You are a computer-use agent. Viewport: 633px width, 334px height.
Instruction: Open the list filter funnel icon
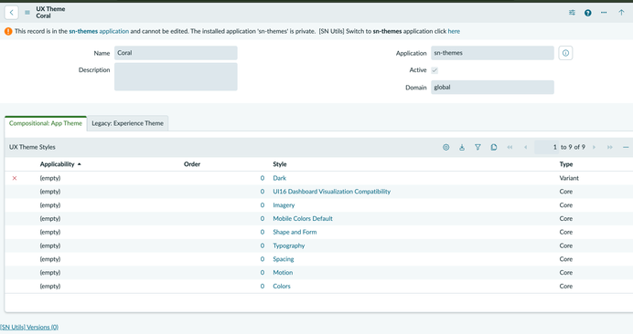coord(477,147)
